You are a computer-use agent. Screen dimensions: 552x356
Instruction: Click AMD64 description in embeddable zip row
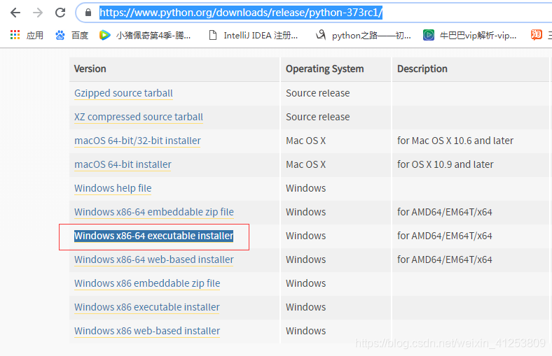click(445, 212)
